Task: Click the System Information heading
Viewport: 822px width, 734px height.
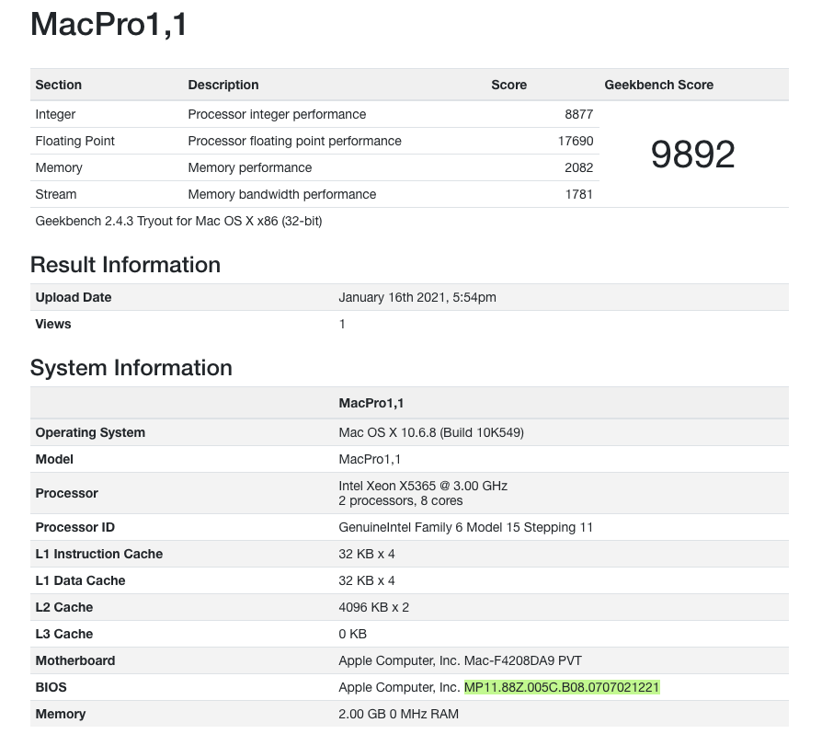Action: click(x=131, y=368)
